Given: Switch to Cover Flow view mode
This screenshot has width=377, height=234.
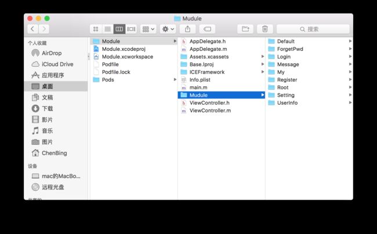Looking at the screenshot, I should coord(131,29).
